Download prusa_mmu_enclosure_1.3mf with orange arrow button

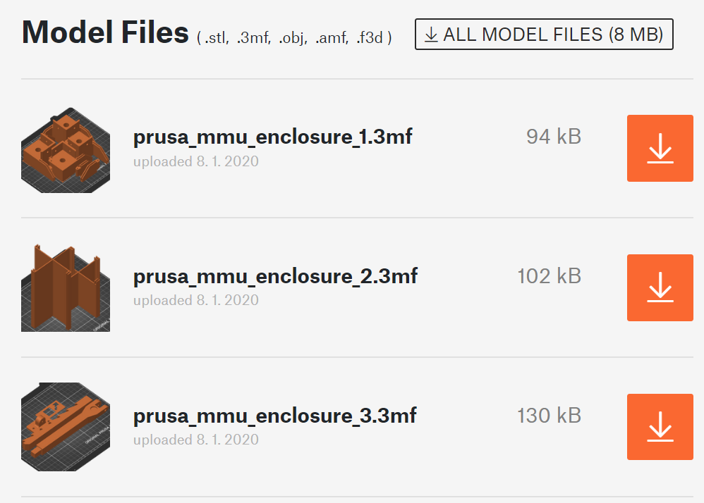point(660,149)
